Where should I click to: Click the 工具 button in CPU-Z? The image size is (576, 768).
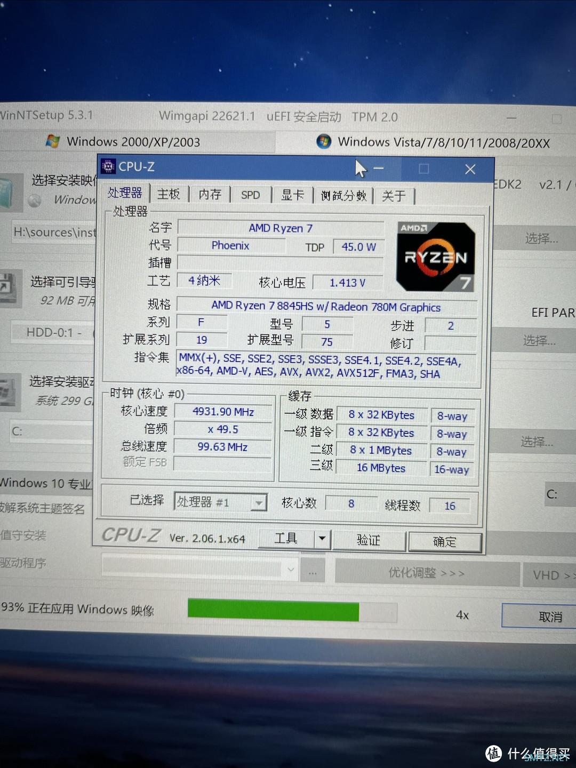click(286, 539)
